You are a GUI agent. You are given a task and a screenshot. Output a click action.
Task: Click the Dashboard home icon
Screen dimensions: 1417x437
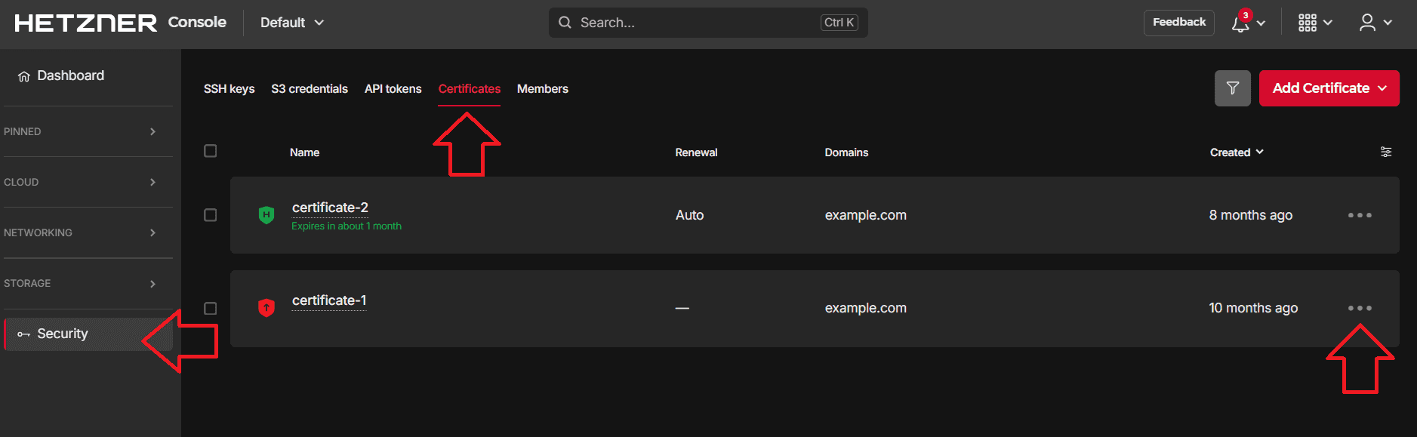coord(24,76)
